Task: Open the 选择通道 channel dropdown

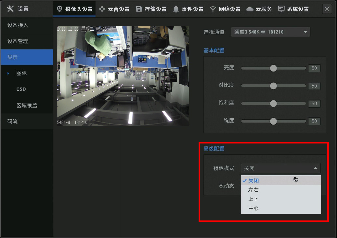Action: (x=271, y=32)
